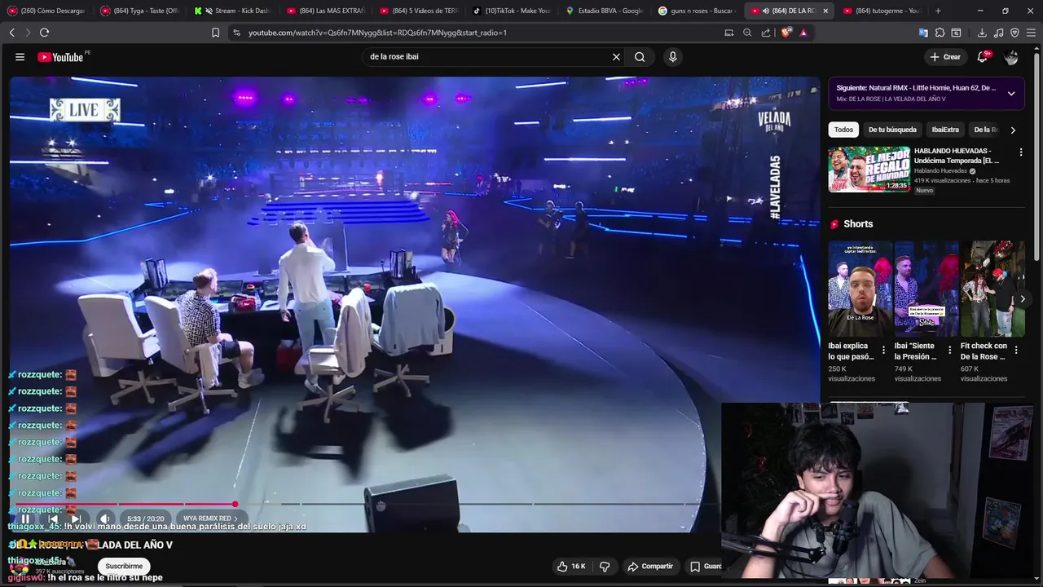
Task: Skip to next video in player
Action: tap(75, 519)
